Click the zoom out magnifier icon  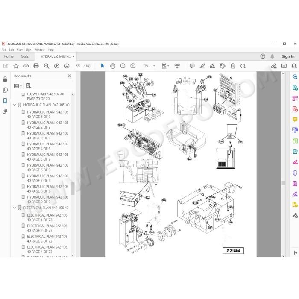pos(46,66)
